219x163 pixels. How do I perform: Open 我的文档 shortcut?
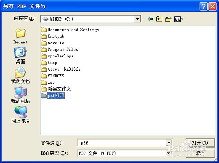tap(20, 75)
